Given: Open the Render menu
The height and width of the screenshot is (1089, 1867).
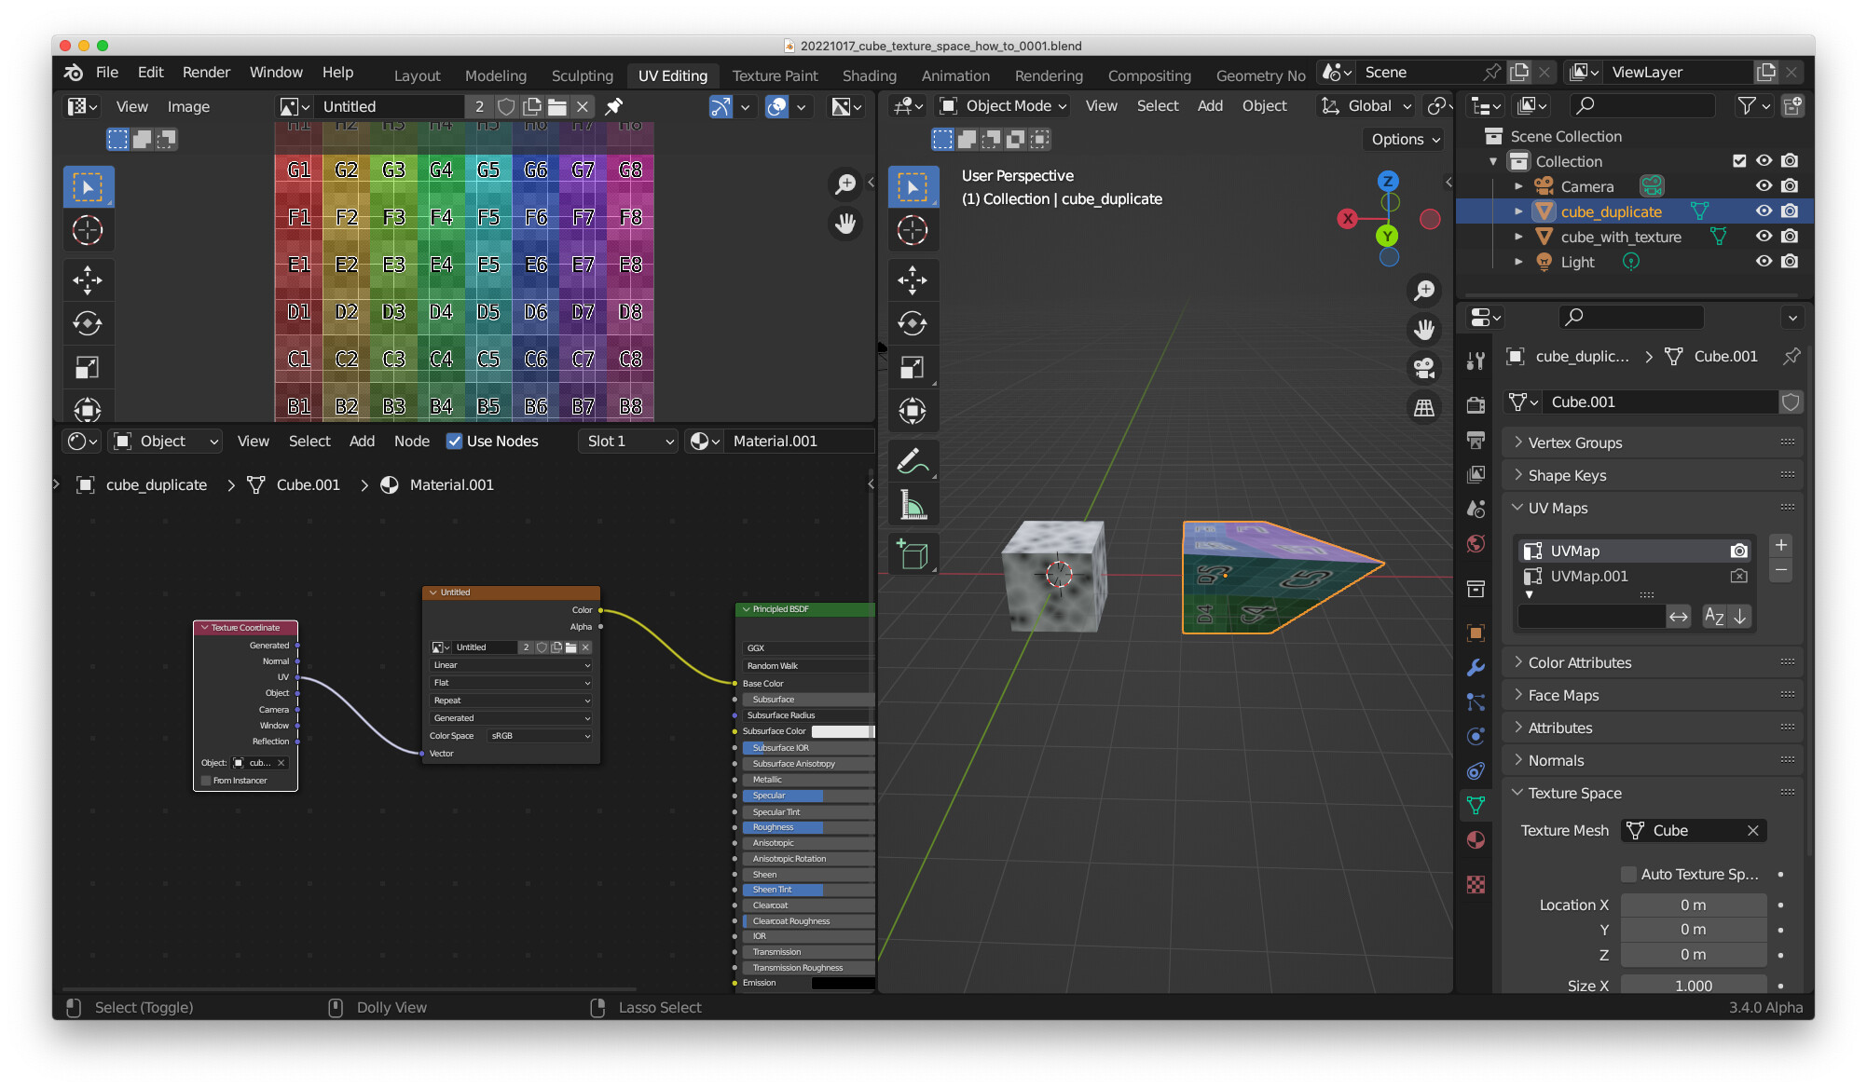Looking at the screenshot, I should tap(205, 72).
